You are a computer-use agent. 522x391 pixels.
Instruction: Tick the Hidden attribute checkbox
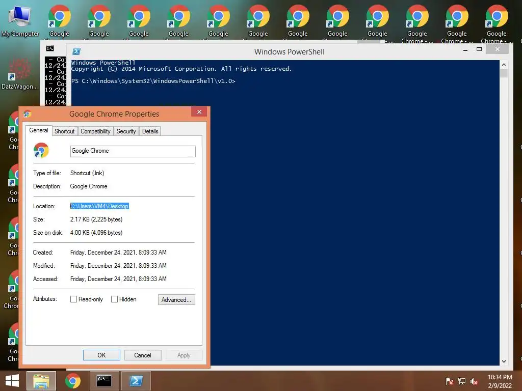[x=114, y=299]
